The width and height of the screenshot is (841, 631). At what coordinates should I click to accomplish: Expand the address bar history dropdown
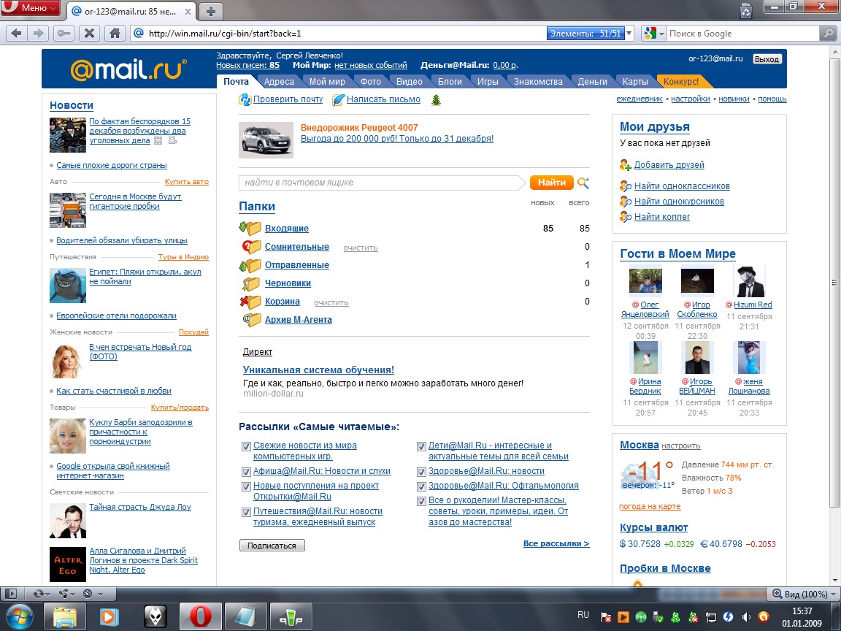click(x=629, y=34)
